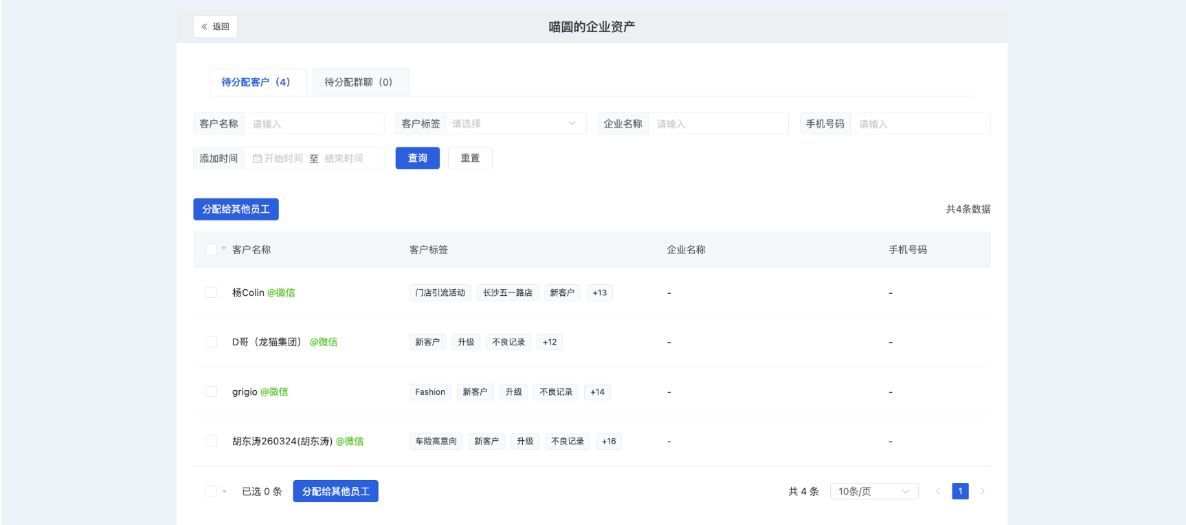1186x525 pixels.
Task: Click the calendar icon in 添加时间
Action: pyautogui.click(x=257, y=158)
